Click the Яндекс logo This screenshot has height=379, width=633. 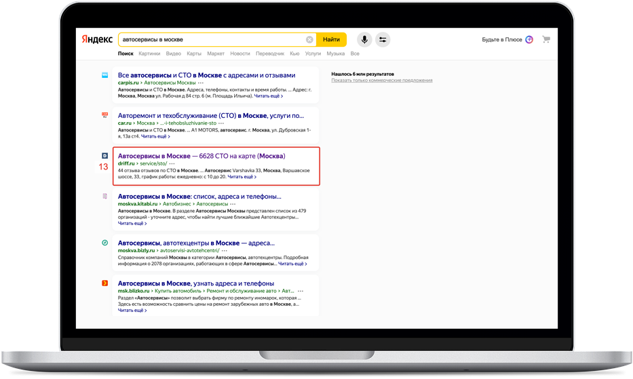[96, 39]
